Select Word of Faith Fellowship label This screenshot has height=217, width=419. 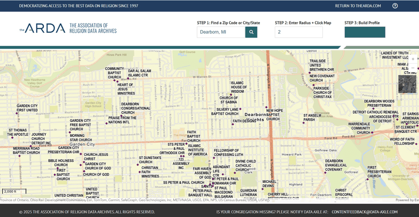pos(402,141)
